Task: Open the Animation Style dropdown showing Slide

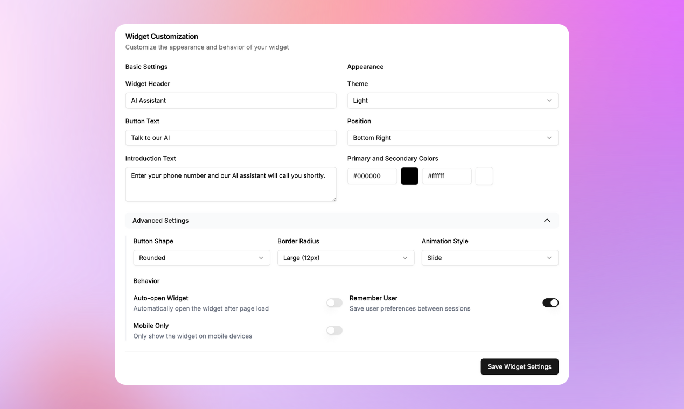Action: (490, 258)
